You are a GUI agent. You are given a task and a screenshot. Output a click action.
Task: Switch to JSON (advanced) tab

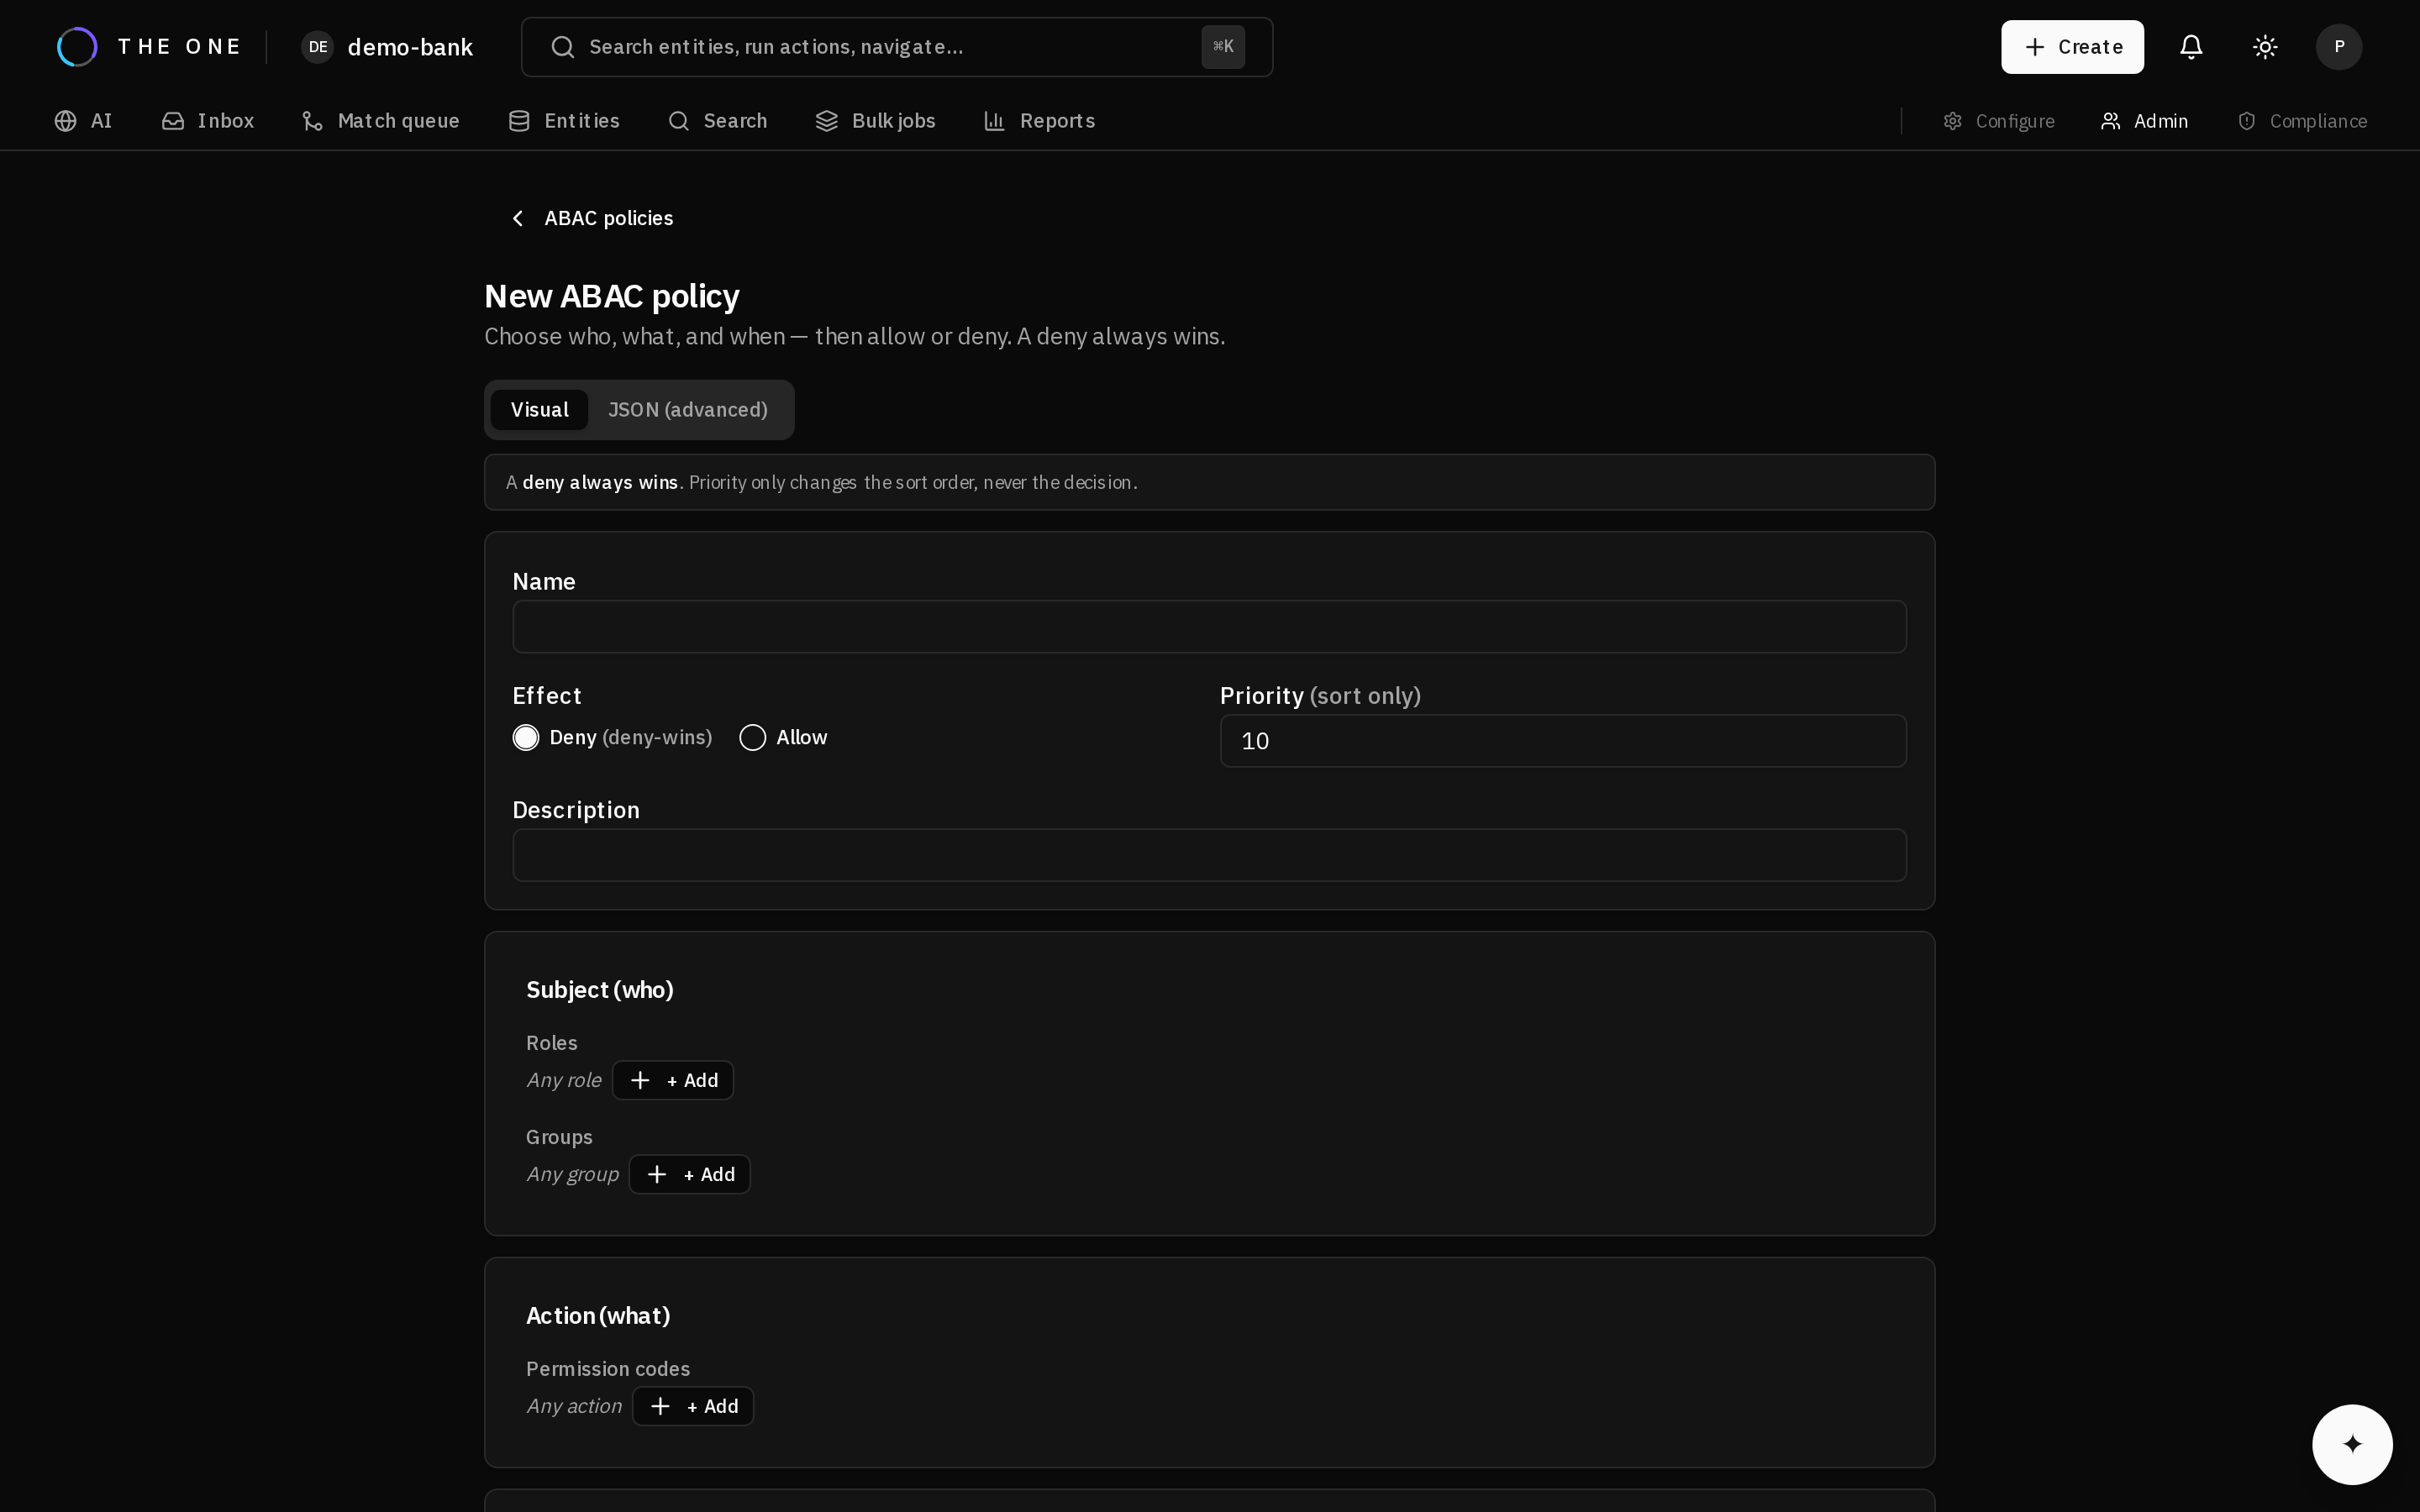pyautogui.click(x=688, y=410)
